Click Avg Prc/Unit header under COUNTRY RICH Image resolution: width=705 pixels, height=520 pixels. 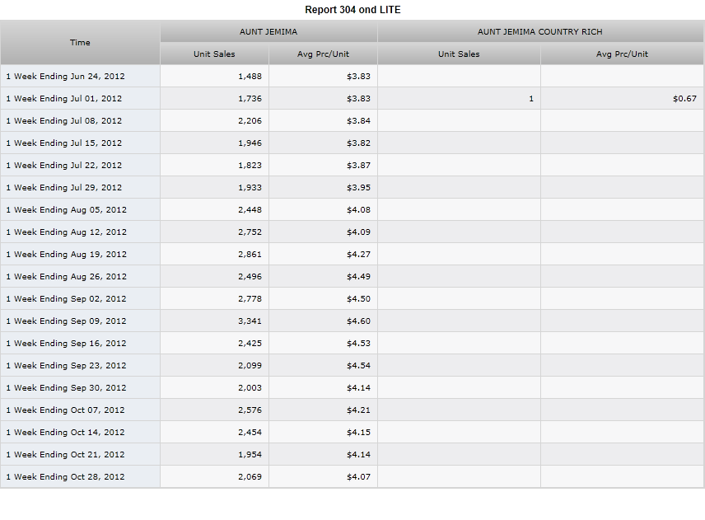tap(623, 54)
